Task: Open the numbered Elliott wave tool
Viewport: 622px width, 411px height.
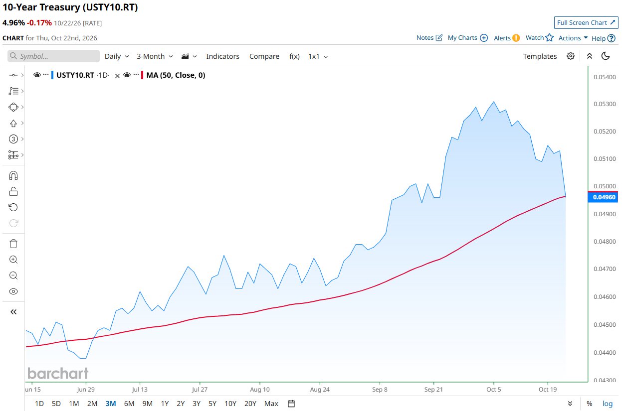Action: [x=13, y=139]
